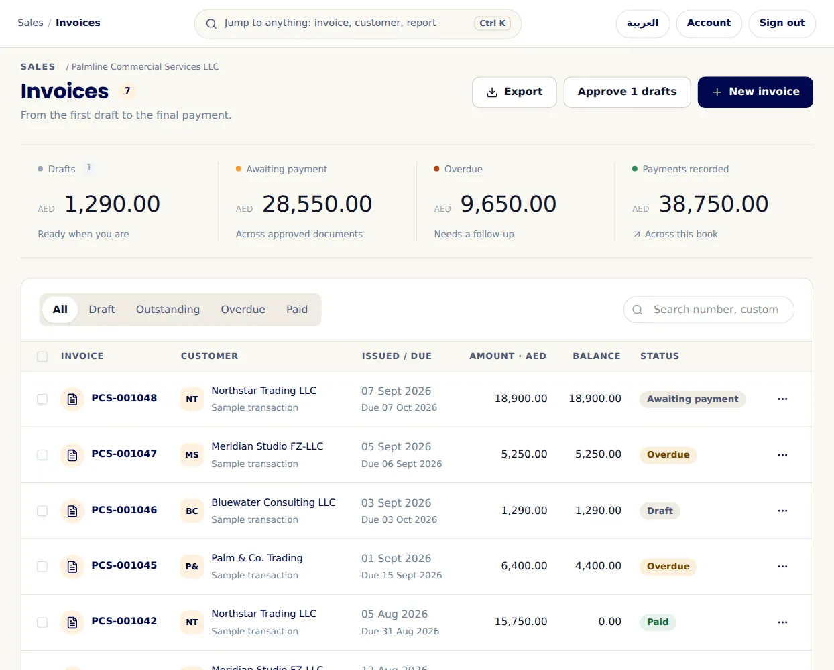This screenshot has height=670, width=834.
Task: Click Approve 1 drafts button
Action: click(627, 92)
